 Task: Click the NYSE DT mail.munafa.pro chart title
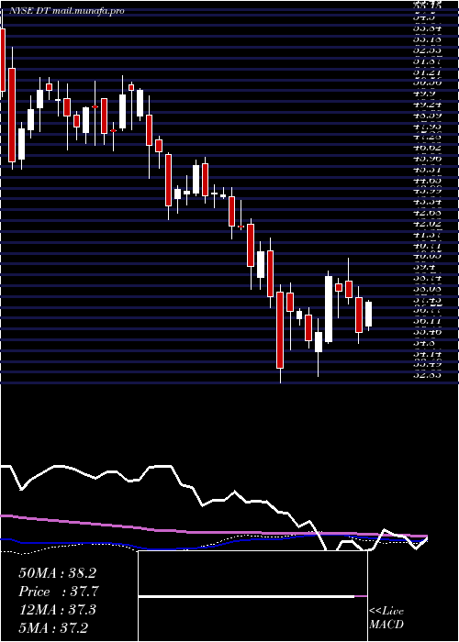pyautogui.click(x=65, y=11)
